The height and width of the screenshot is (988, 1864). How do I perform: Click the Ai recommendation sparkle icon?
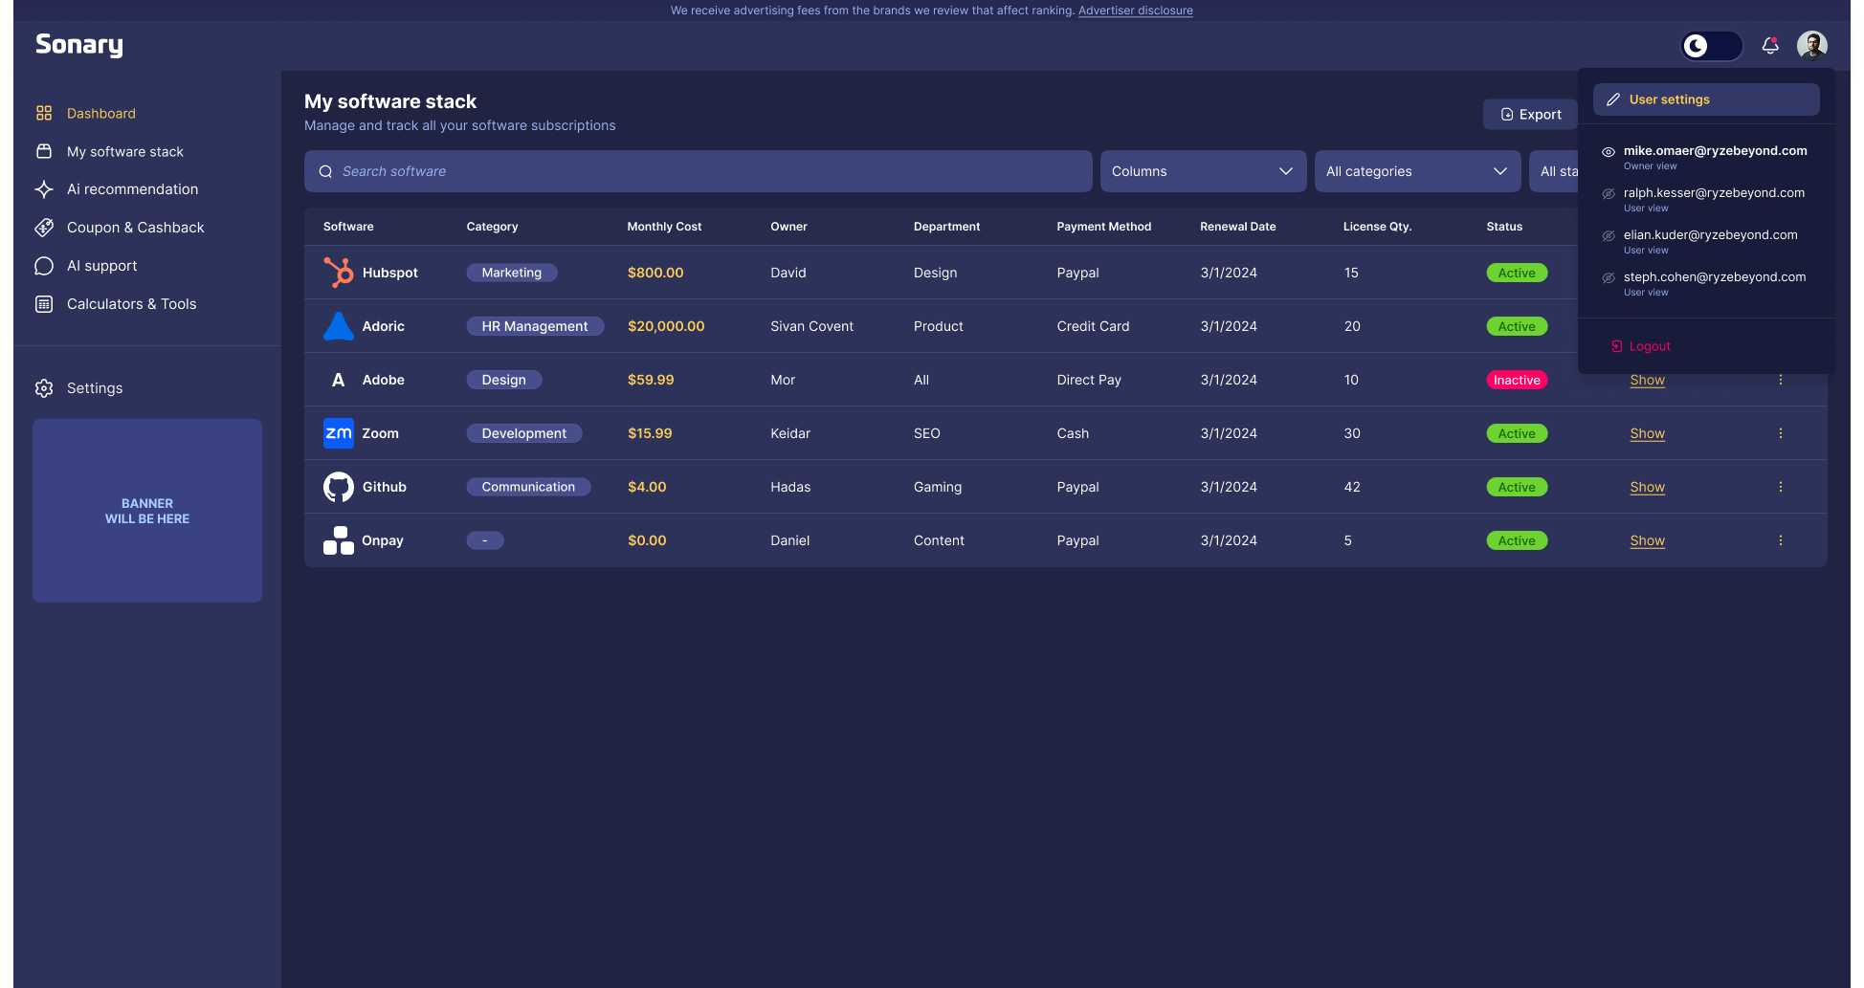coord(44,189)
